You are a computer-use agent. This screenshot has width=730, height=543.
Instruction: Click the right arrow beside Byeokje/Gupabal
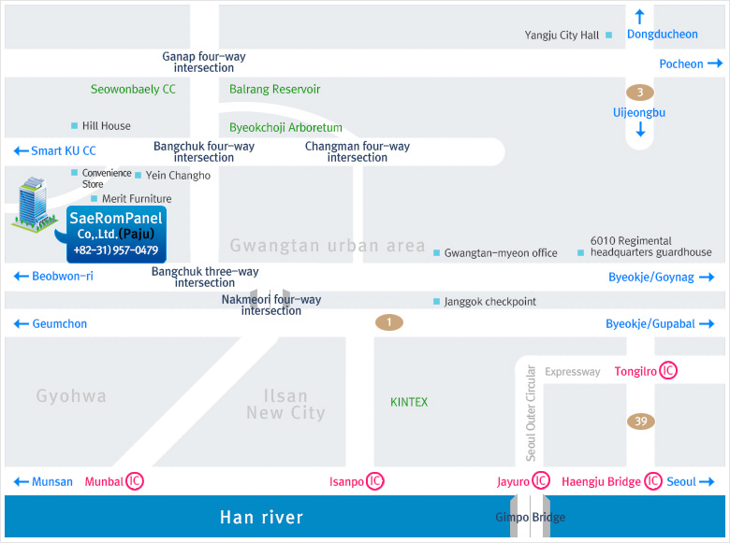click(x=707, y=323)
